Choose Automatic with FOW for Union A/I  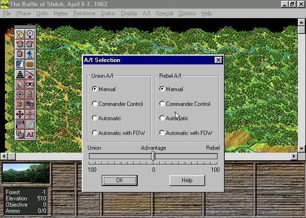tap(95, 133)
